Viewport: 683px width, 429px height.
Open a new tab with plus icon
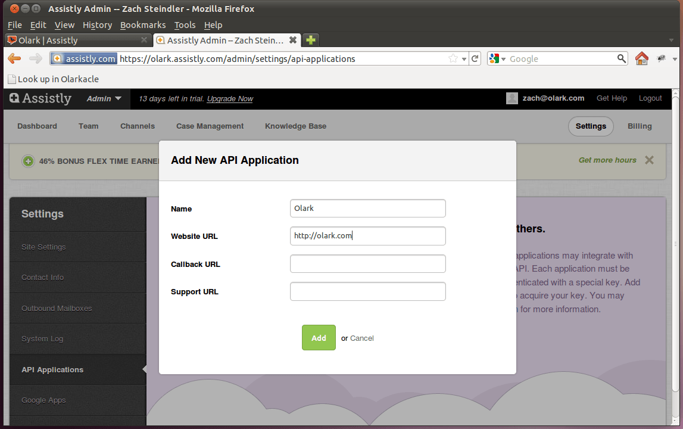point(310,40)
